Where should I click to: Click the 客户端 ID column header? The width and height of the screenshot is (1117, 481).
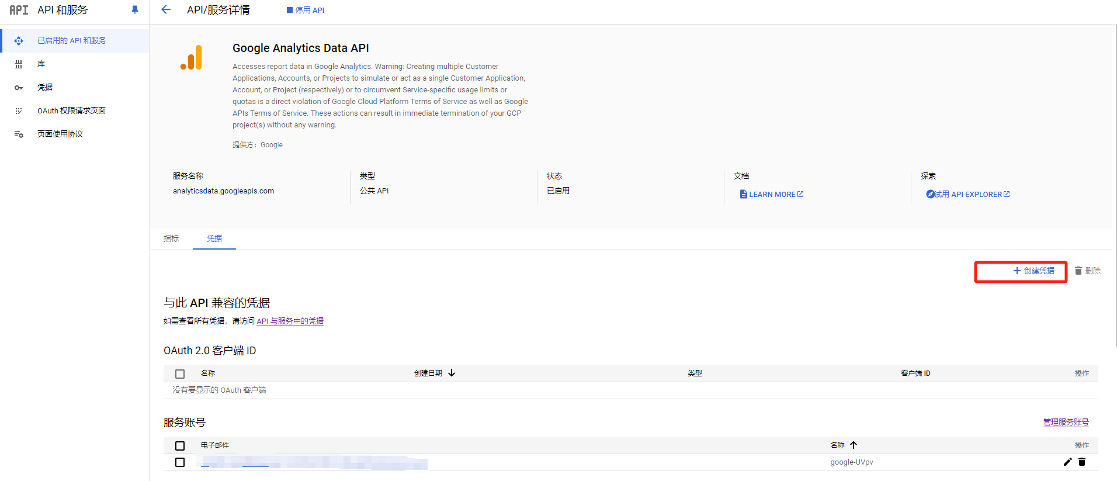pyautogui.click(x=915, y=373)
